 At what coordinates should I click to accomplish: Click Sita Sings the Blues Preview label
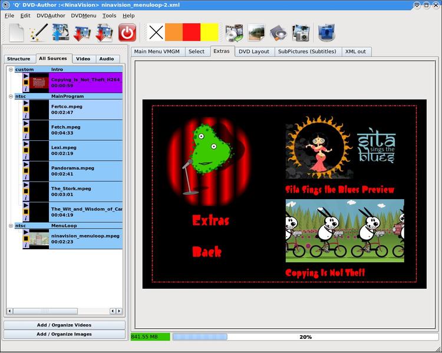(339, 190)
